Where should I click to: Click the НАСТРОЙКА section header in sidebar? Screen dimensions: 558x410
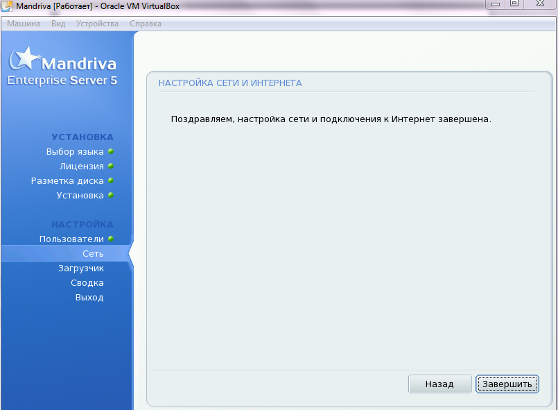82,224
